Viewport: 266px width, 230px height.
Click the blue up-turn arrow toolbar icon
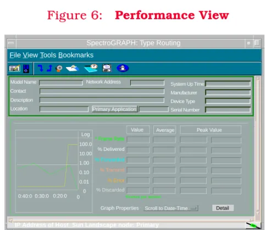49,68
